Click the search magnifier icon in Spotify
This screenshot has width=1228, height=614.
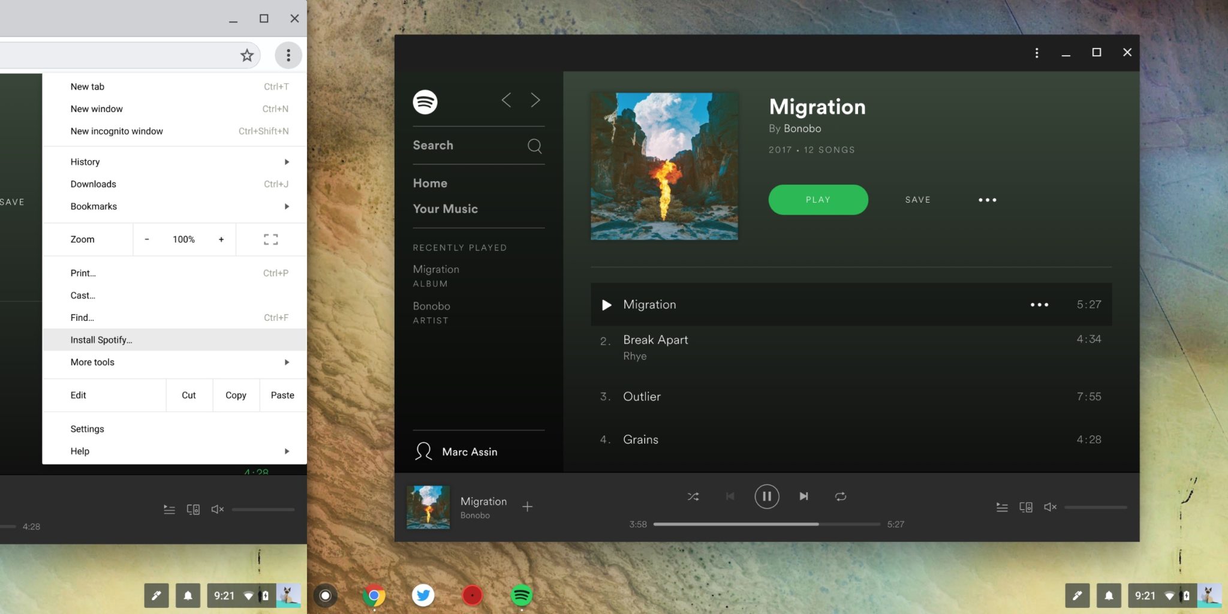(534, 146)
